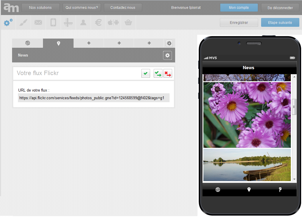Open the smartphone icon in toolbar
302x217 pixels.
click(53, 23)
